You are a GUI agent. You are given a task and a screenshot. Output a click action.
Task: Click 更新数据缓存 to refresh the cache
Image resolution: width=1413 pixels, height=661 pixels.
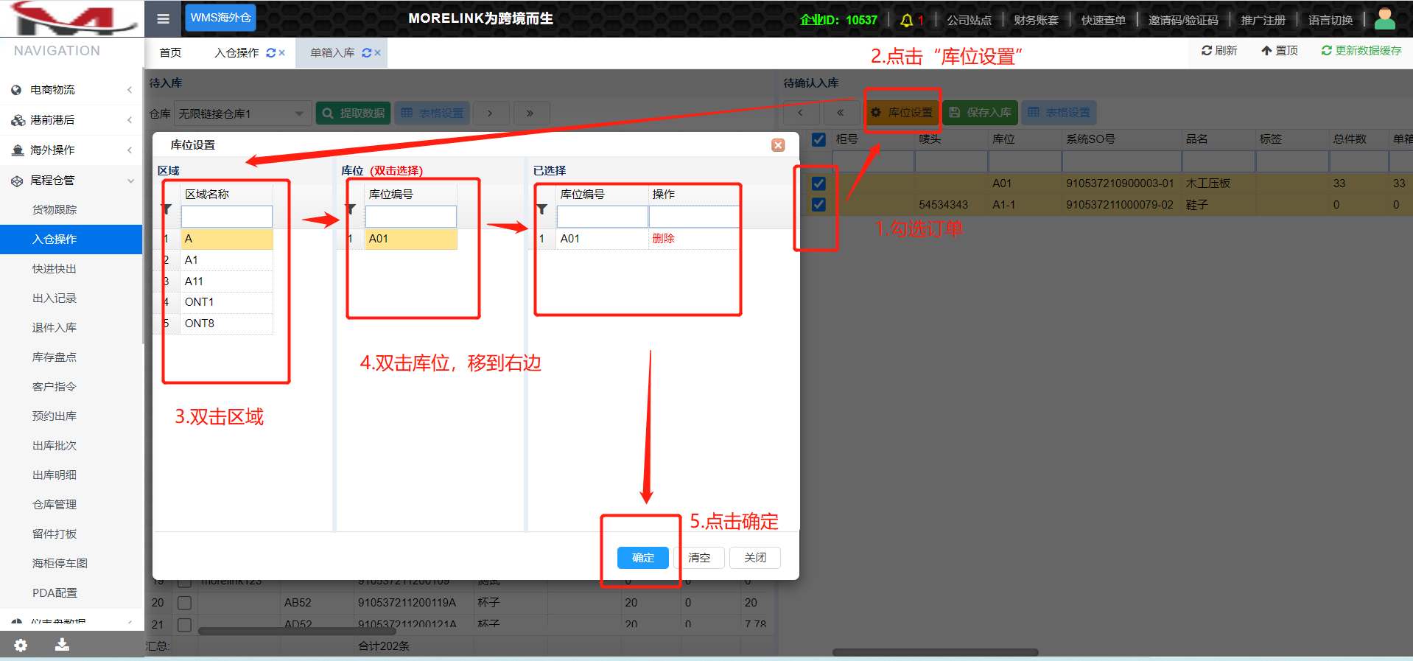[x=1361, y=51]
